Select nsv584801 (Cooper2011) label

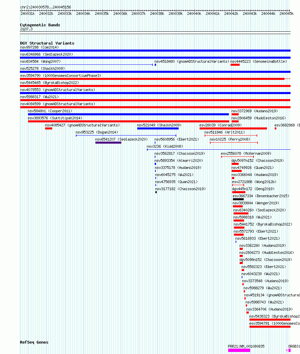(x=50, y=111)
